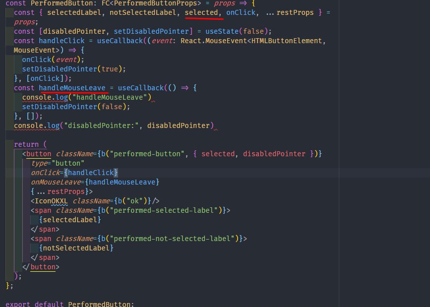Click 'setDisabledPointer' in the useState array declaration
This screenshot has width=430, height=307.
point(151,31)
